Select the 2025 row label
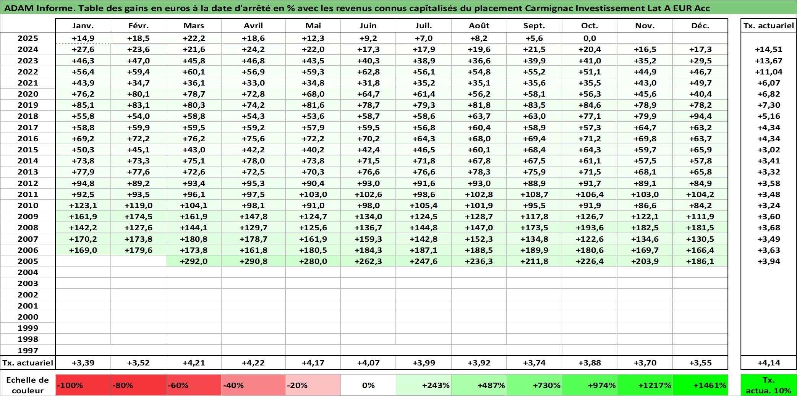Screen dimensions: 797x396 point(28,38)
